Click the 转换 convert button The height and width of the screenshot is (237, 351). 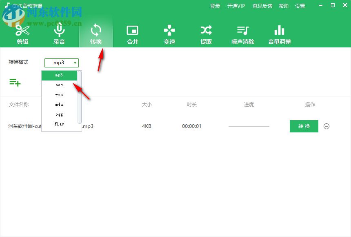coord(304,126)
